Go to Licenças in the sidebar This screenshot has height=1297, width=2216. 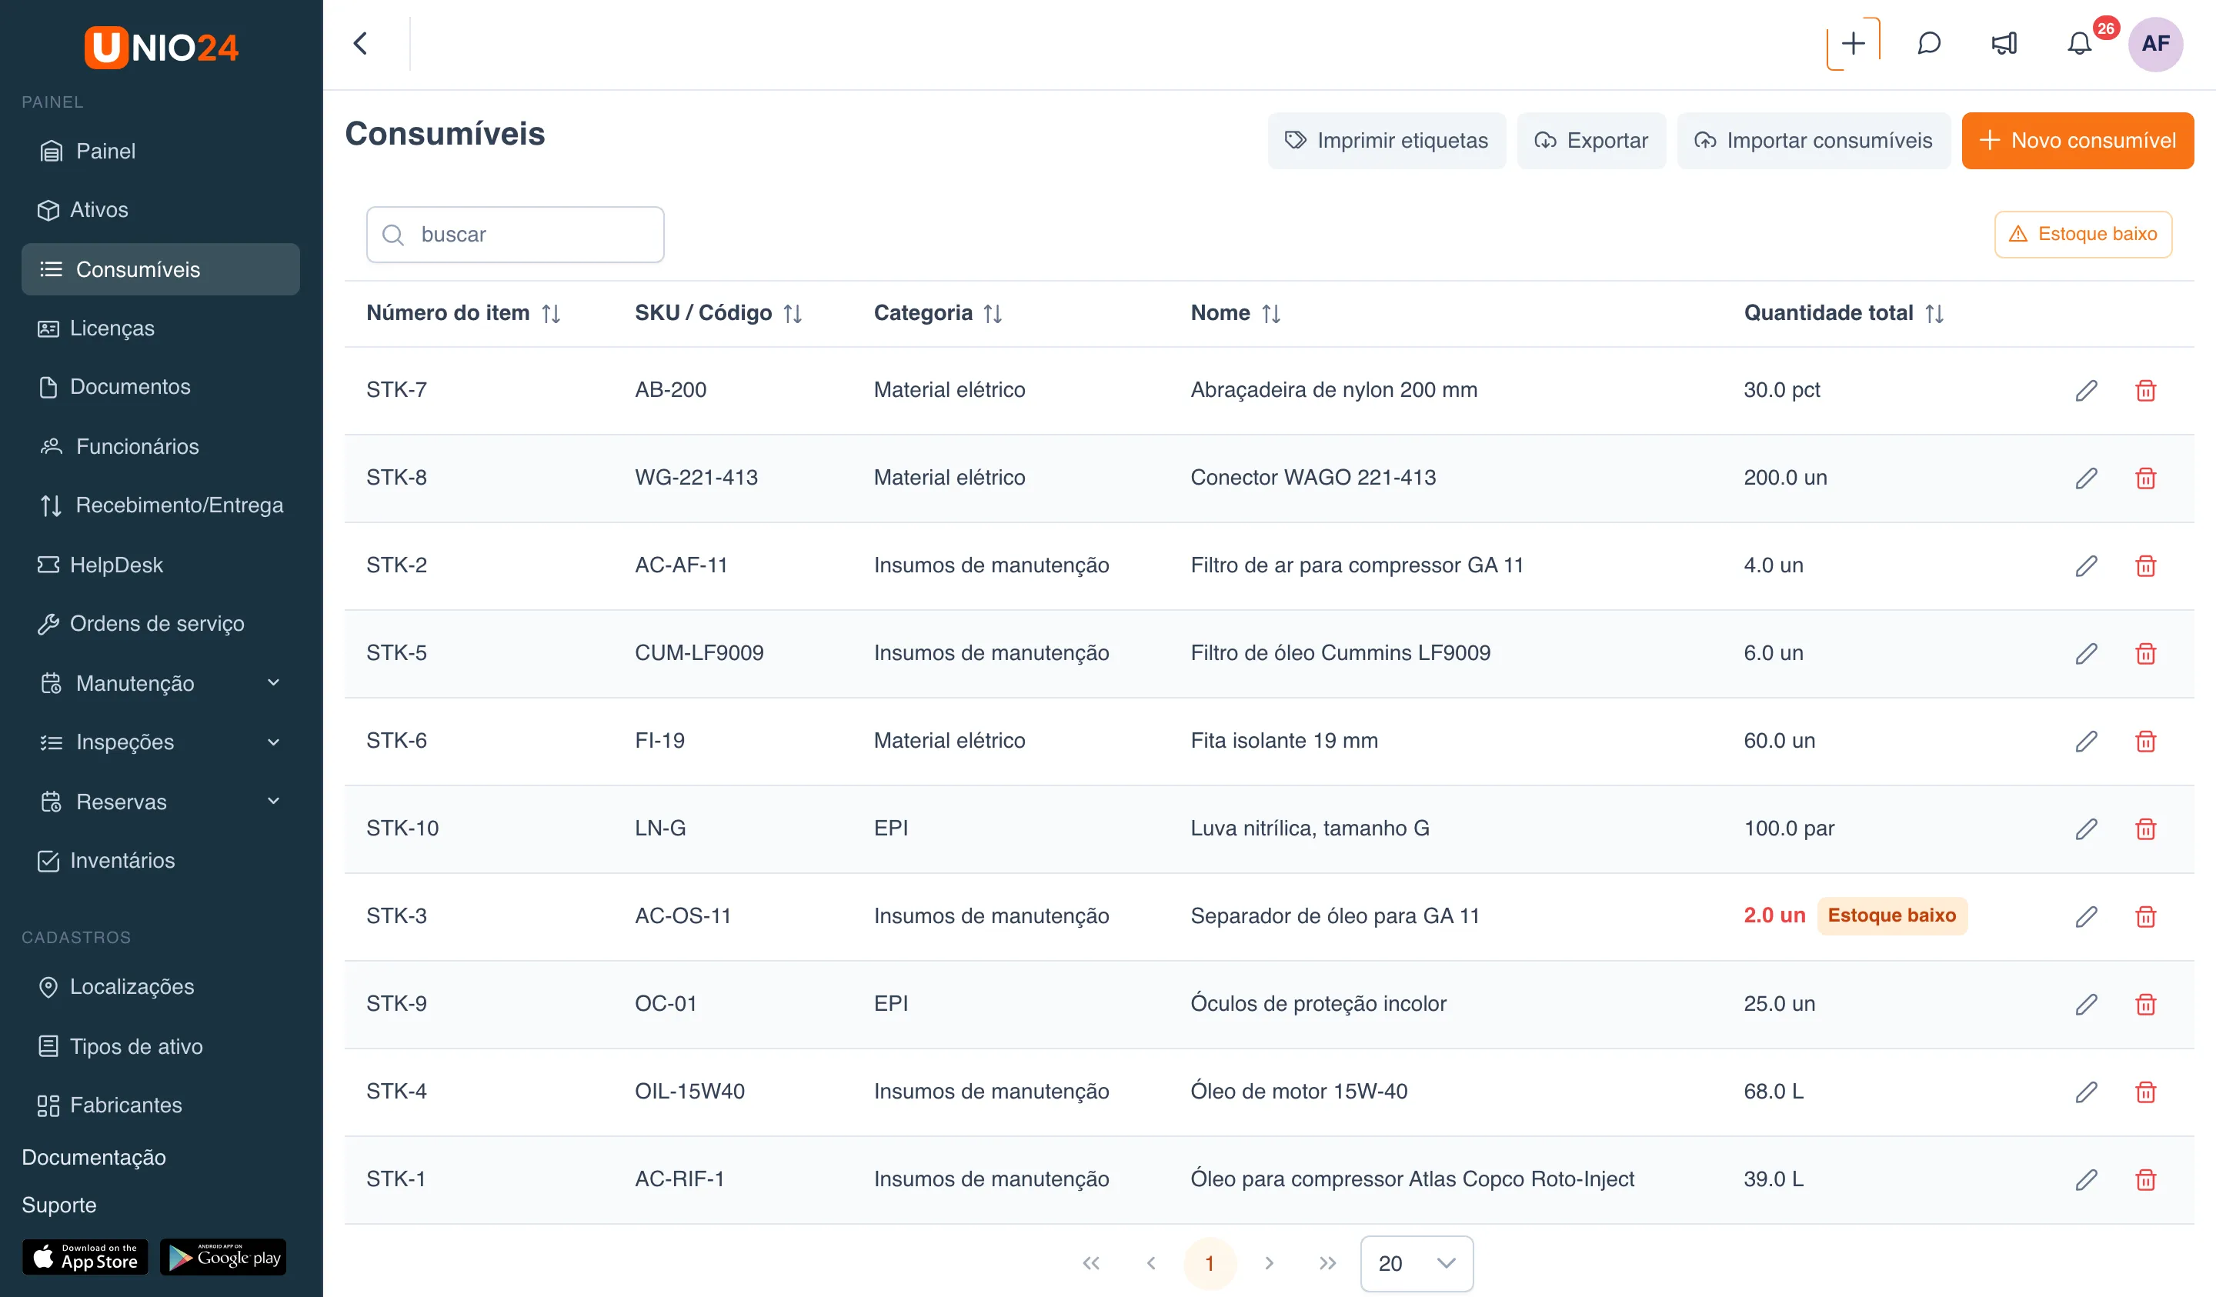point(160,328)
